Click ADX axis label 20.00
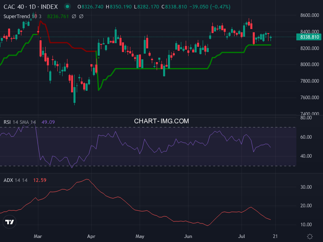323x242 pixels. pyautogui.click(x=306, y=206)
